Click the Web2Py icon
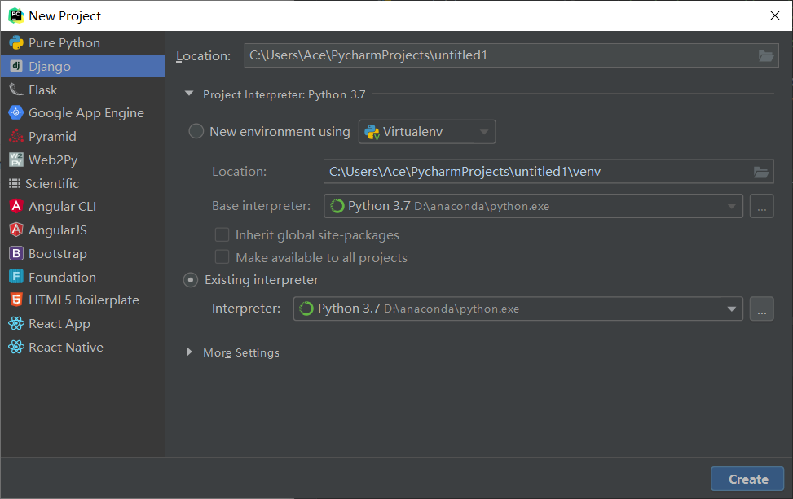This screenshot has width=793, height=499. point(16,160)
